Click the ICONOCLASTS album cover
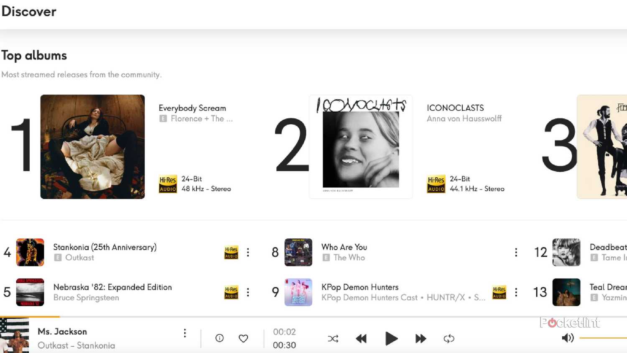This screenshot has width=627, height=353. (x=360, y=146)
